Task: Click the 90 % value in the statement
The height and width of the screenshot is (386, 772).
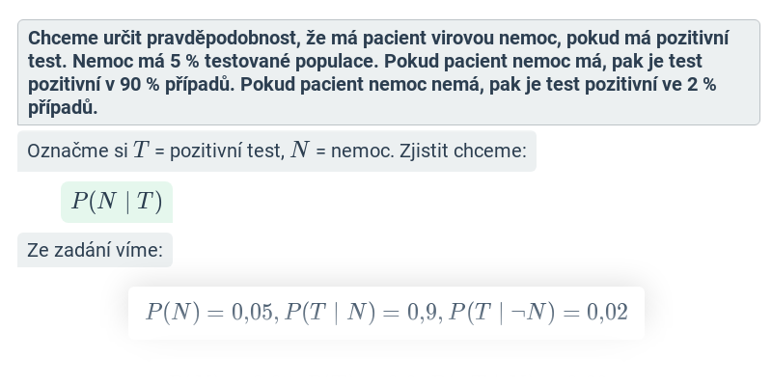Action: pos(140,85)
